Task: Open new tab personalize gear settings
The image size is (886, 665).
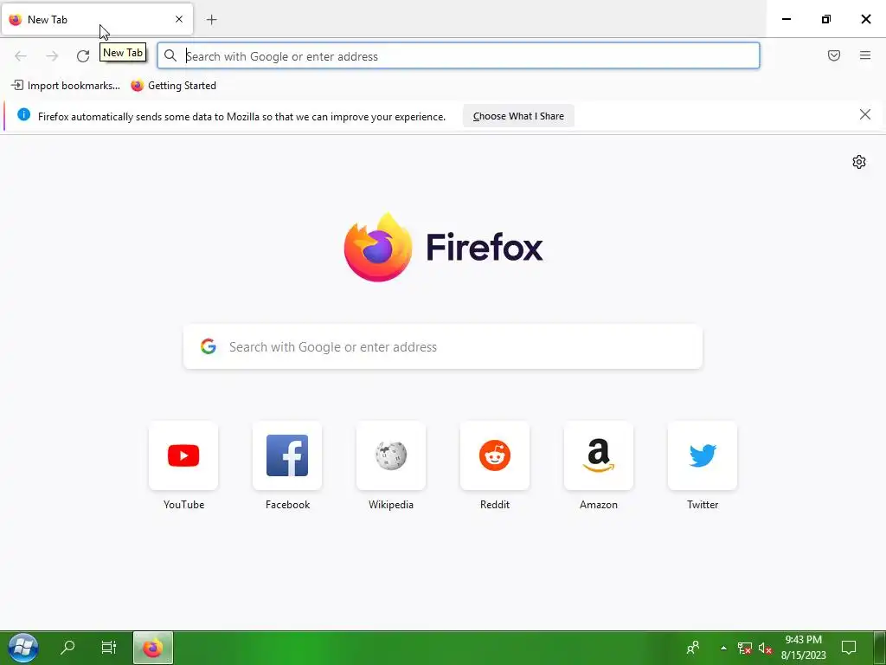Action: point(859,162)
